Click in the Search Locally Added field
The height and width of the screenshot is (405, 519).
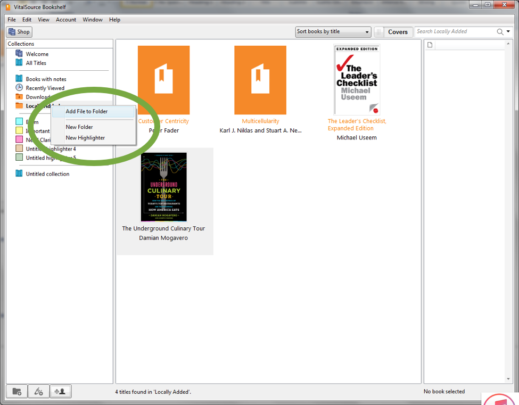tap(455, 32)
